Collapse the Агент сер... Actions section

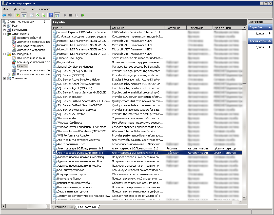click(x=269, y=41)
